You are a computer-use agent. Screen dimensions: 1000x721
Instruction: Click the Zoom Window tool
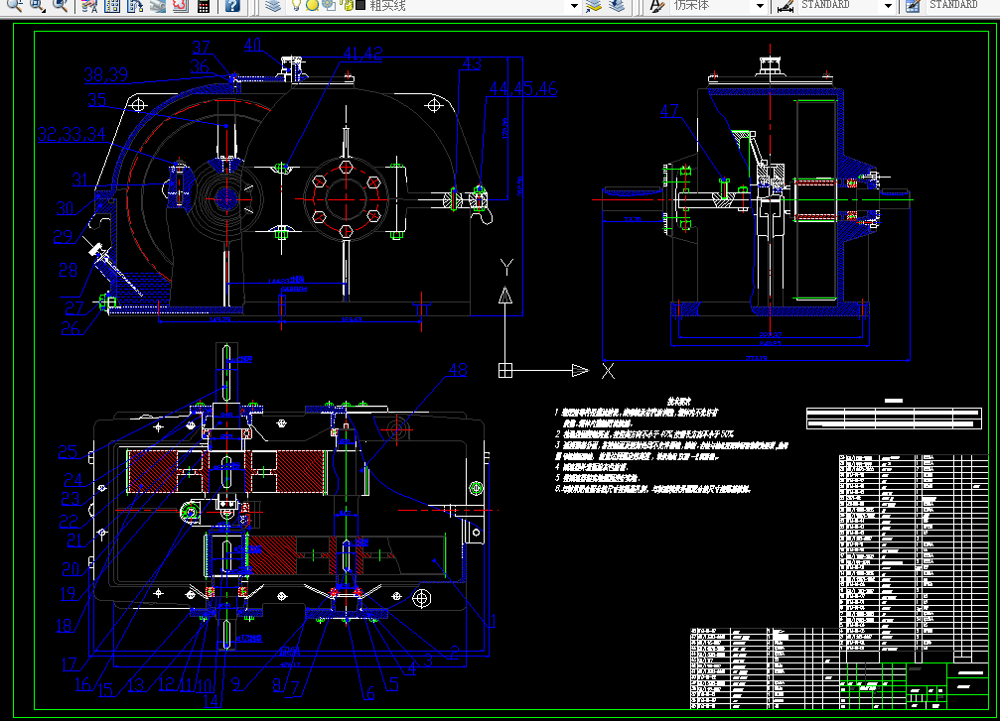click(x=38, y=6)
